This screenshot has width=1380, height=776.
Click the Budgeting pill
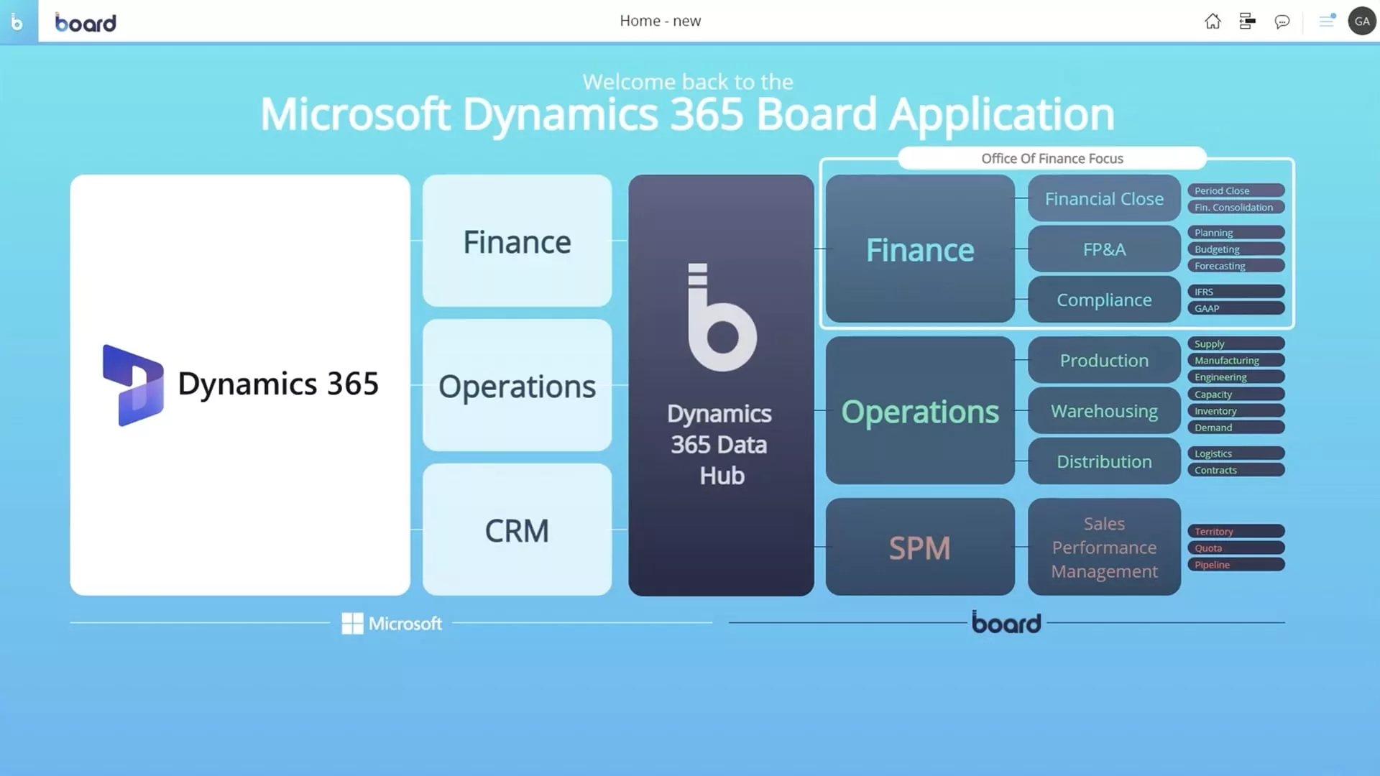1236,249
